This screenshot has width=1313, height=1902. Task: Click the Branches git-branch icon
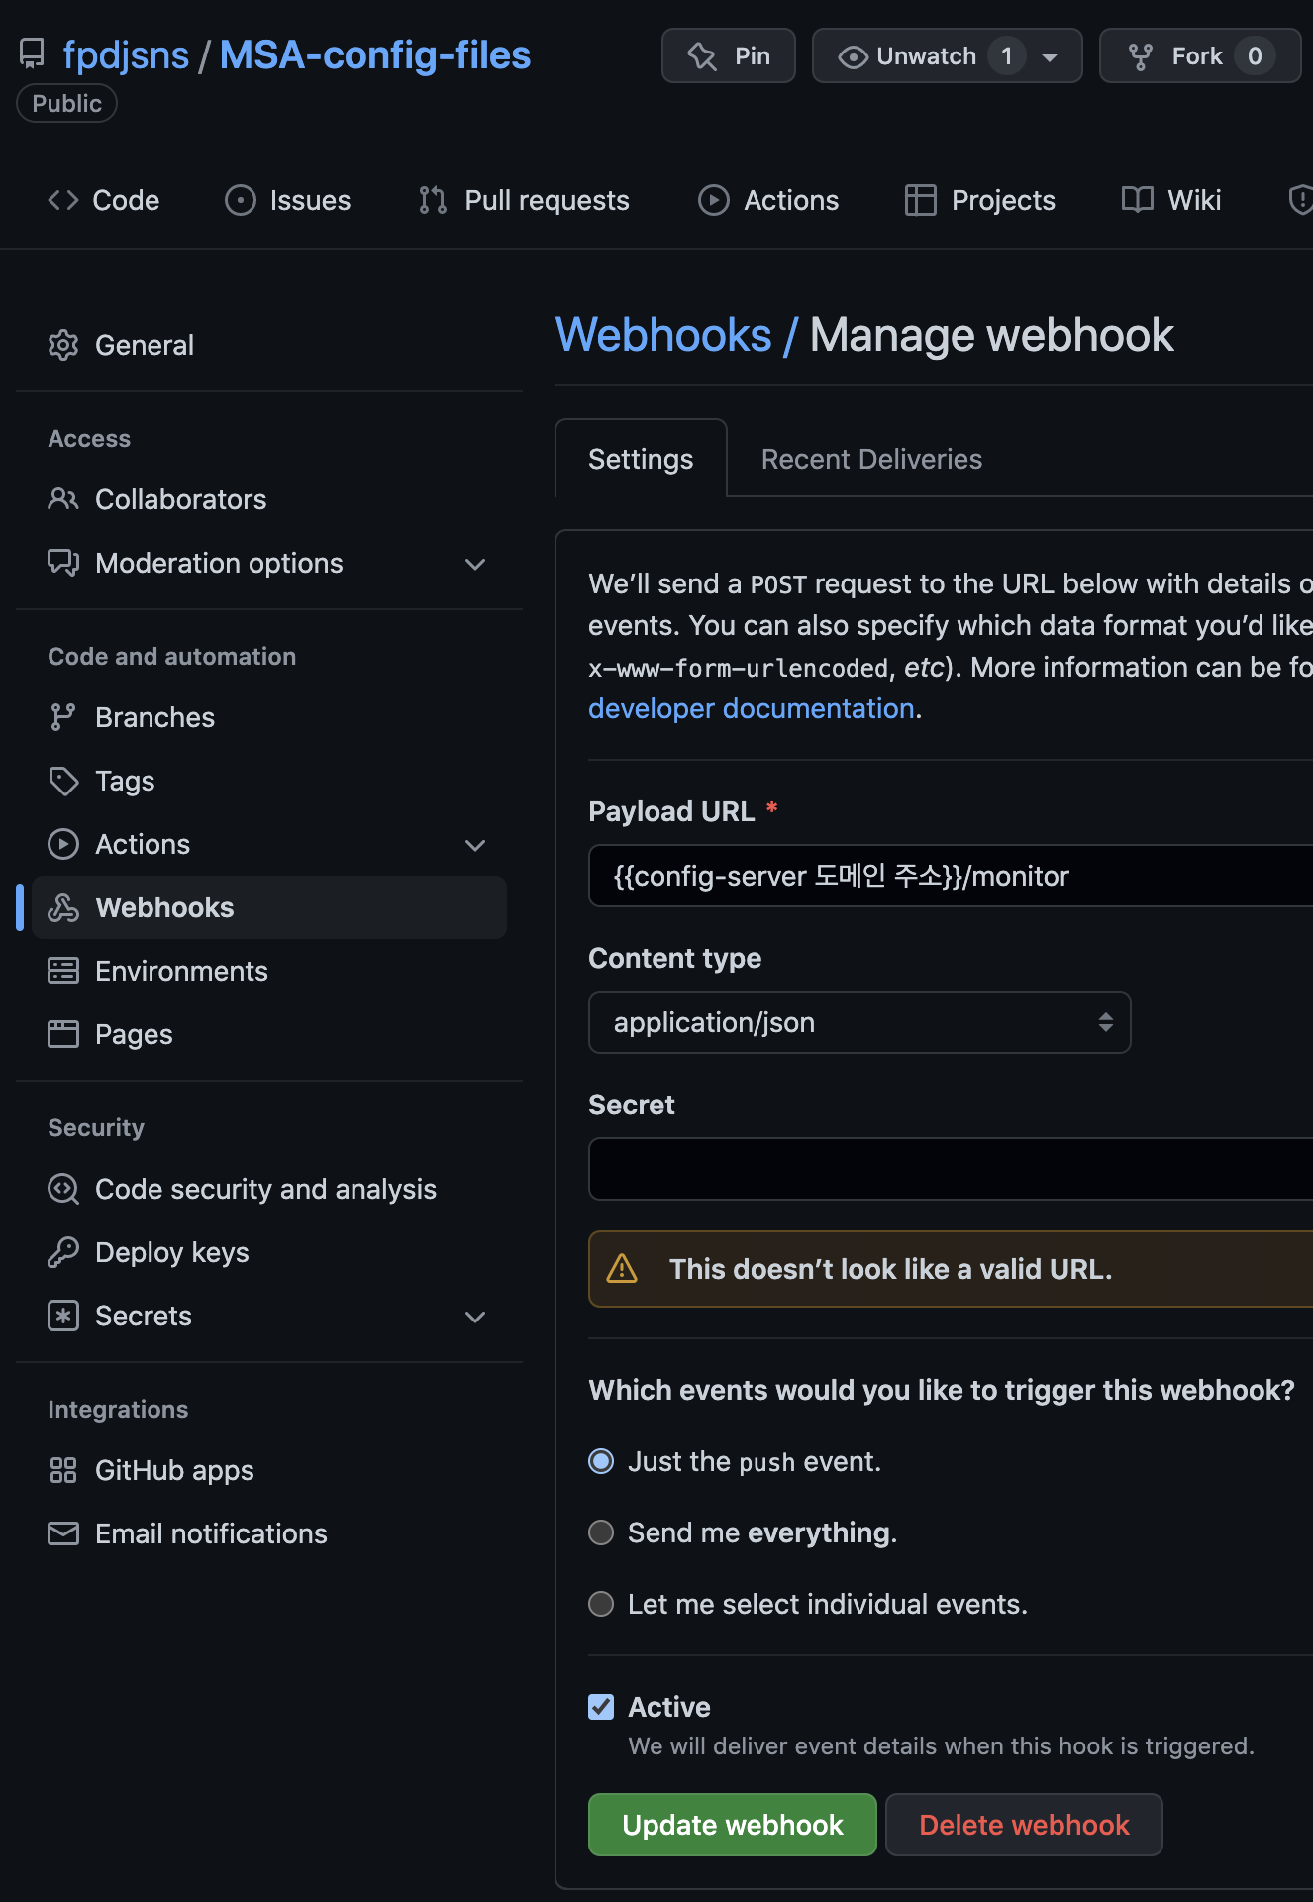click(x=63, y=717)
